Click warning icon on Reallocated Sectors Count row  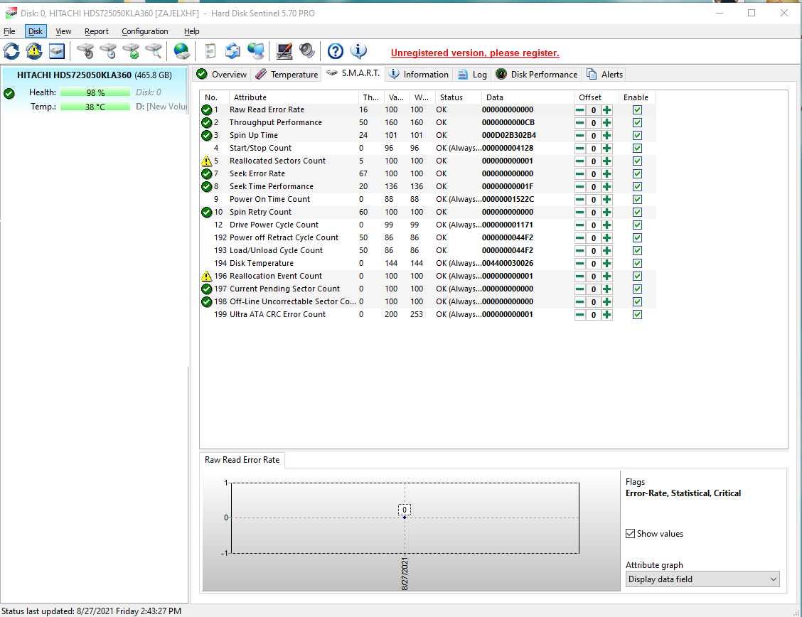(206, 161)
